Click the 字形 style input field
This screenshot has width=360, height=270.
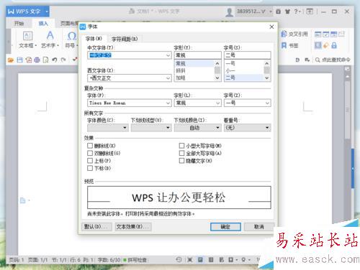198,55
